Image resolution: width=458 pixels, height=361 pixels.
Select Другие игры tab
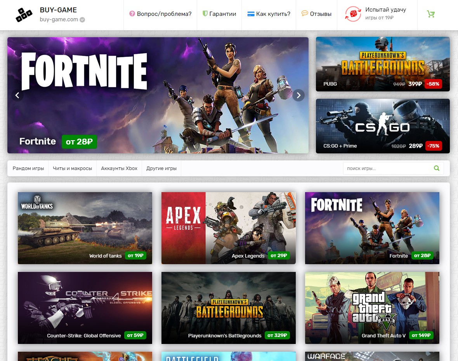coord(161,168)
